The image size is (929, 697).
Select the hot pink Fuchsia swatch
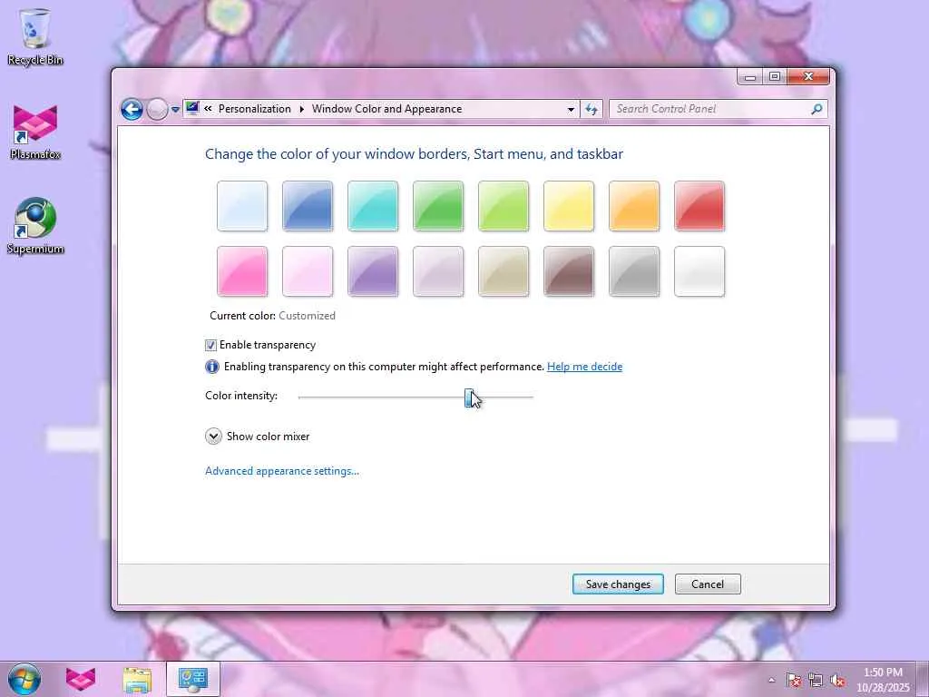click(x=241, y=271)
